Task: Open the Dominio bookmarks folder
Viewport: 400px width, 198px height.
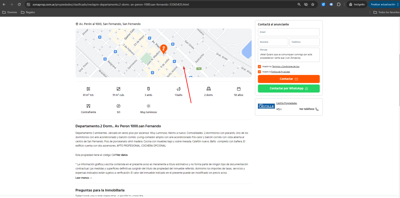Action: (x=10, y=12)
